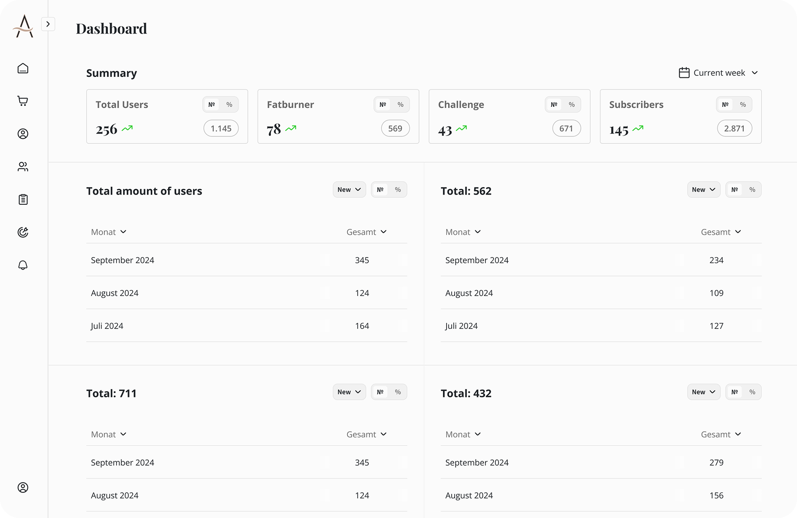Viewport: 797px width, 518px height.
Task: Open New dropdown in Total amount of users
Action: pos(349,190)
